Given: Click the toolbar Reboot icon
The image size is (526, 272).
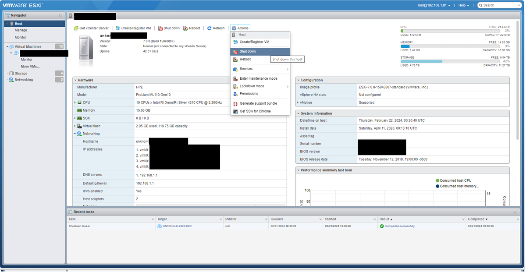Looking at the screenshot, I should pos(186,28).
